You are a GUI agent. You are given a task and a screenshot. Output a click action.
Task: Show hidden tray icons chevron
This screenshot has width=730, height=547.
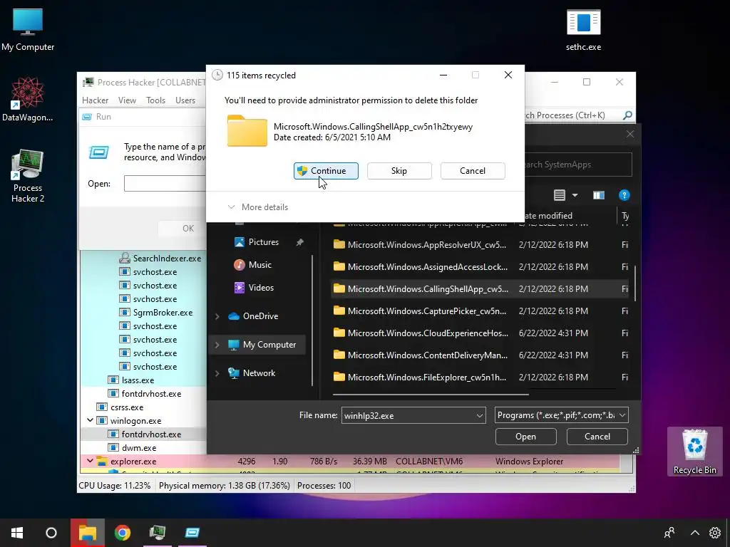tap(694, 533)
